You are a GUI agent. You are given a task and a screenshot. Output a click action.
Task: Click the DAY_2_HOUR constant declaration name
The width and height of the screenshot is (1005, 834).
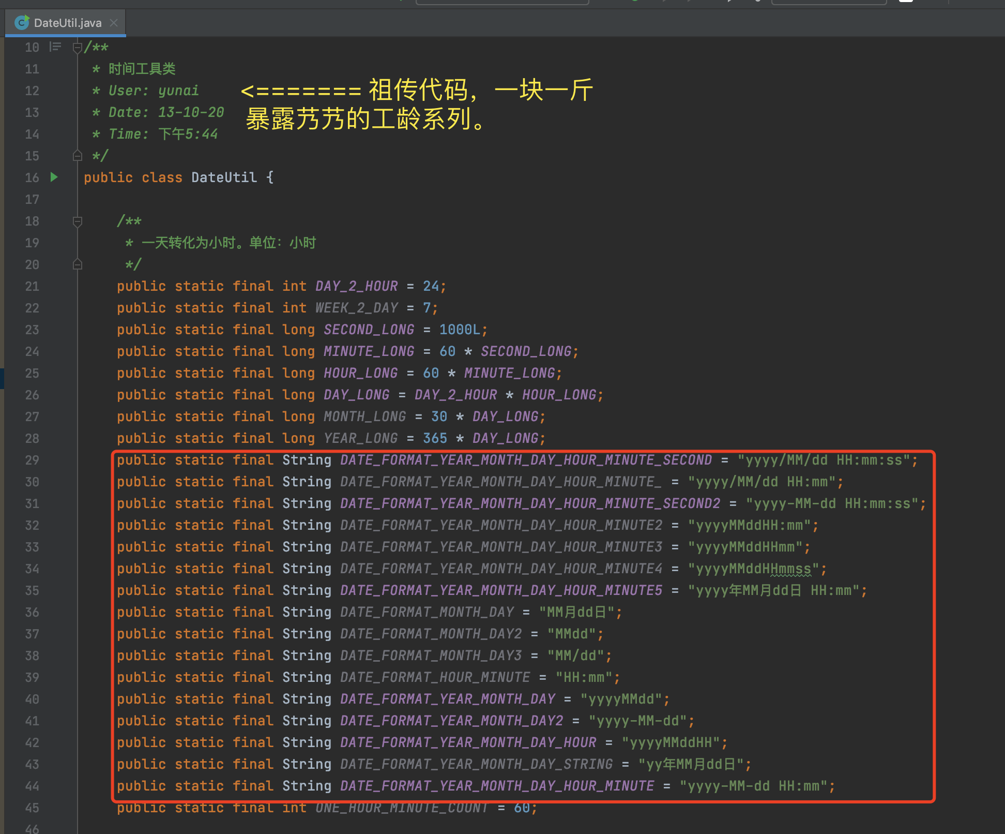(x=356, y=286)
